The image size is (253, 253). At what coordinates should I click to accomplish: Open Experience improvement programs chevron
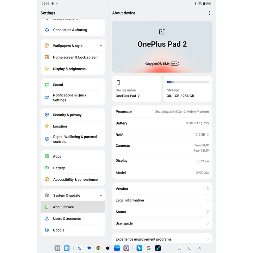208,239
